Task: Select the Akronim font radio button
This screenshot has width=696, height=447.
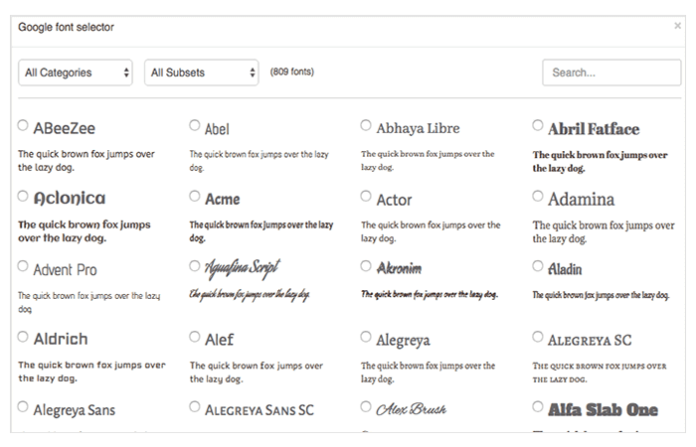Action: (x=366, y=266)
